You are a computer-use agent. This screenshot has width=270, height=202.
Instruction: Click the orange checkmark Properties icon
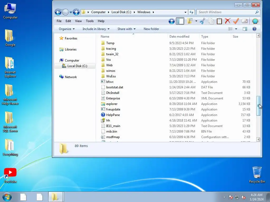[x=236, y=21]
